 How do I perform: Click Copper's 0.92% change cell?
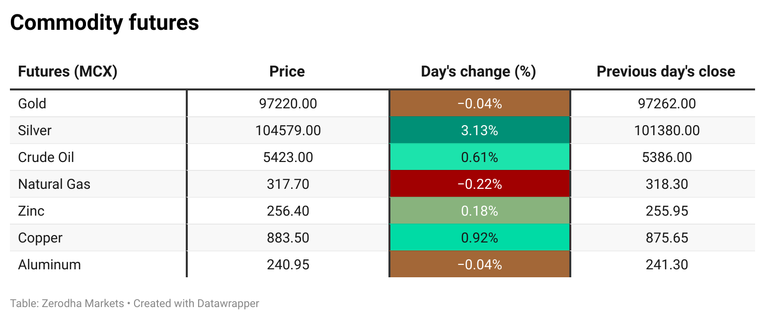click(479, 238)
